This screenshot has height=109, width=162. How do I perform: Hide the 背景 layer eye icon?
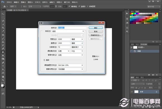(132, 92)
